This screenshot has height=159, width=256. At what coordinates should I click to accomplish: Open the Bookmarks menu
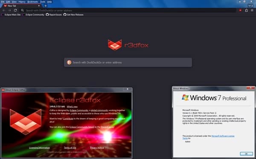click(33, 2)
